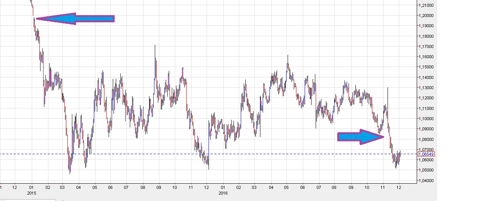Click the 1,21000 price axis label
Screen dimensions: 489x201
click(x=426, y=5)
